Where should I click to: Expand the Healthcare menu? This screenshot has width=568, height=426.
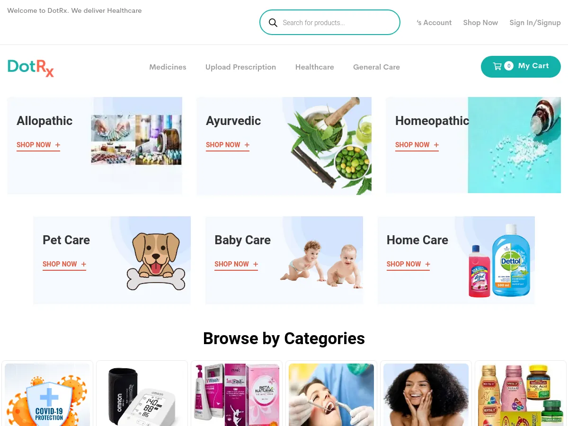click(315, 67)
